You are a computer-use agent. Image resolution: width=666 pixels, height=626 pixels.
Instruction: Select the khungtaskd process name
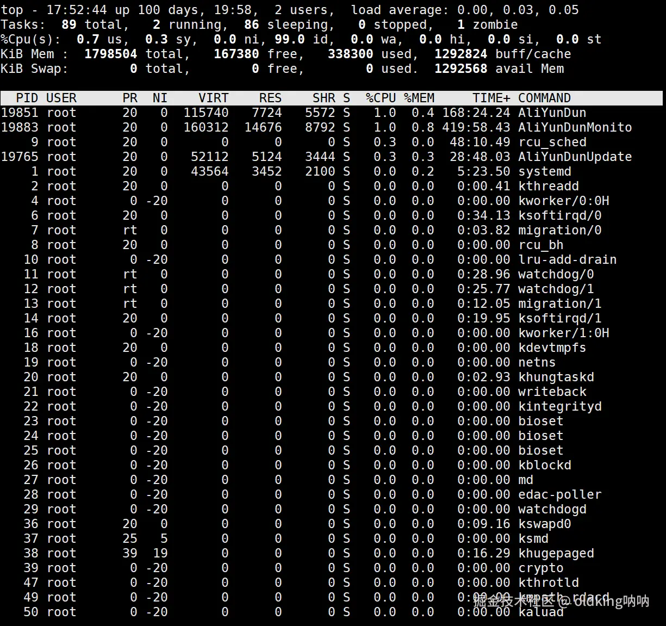pos(556,377)
